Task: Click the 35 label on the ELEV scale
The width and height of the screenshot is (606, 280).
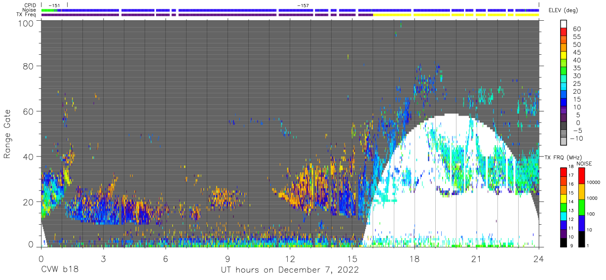Action: click(576, 68)
